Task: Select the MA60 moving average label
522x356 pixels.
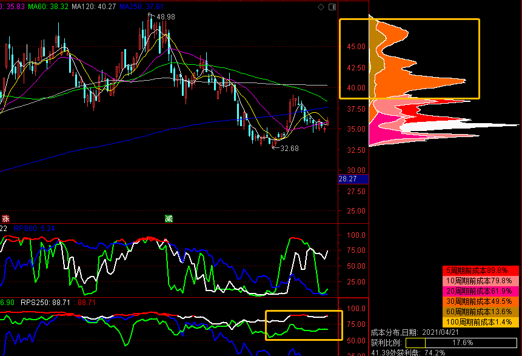Action: tap(49, 7)
